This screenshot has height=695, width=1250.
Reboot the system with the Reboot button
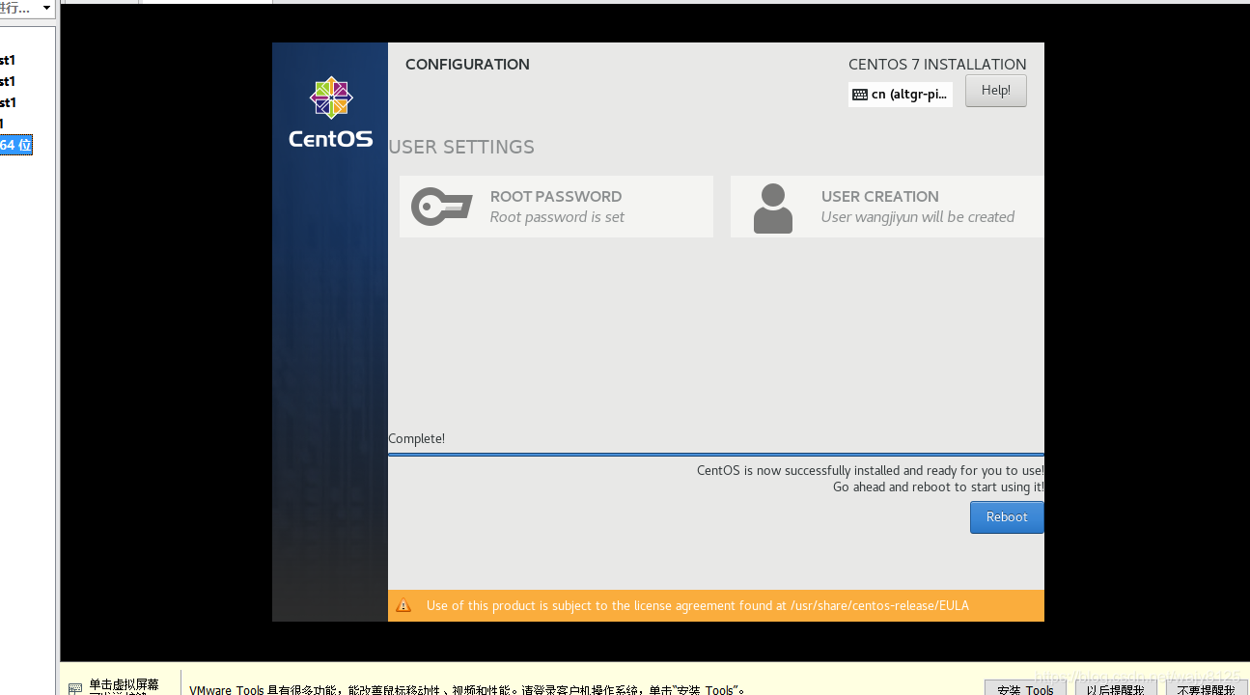[x=1006, y=517]
